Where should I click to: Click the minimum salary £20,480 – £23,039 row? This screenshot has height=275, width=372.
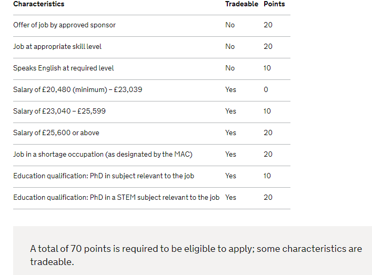tap(152, 90)
